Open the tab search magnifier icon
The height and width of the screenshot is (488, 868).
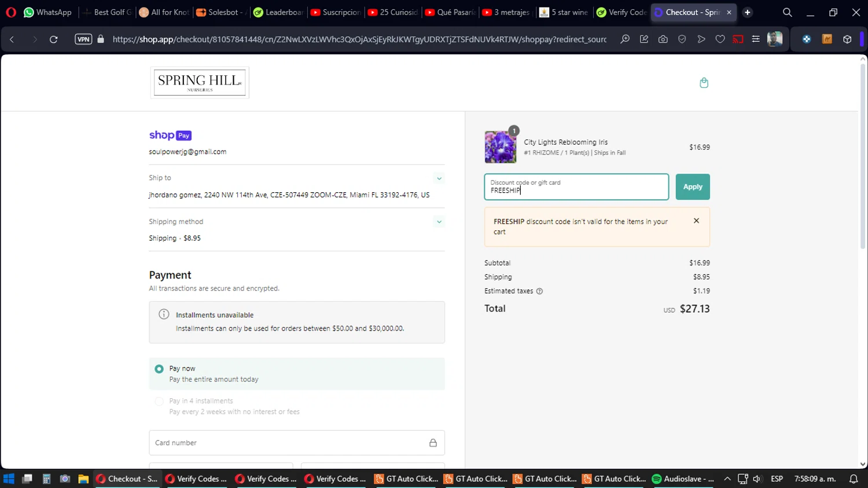(787, 12)
